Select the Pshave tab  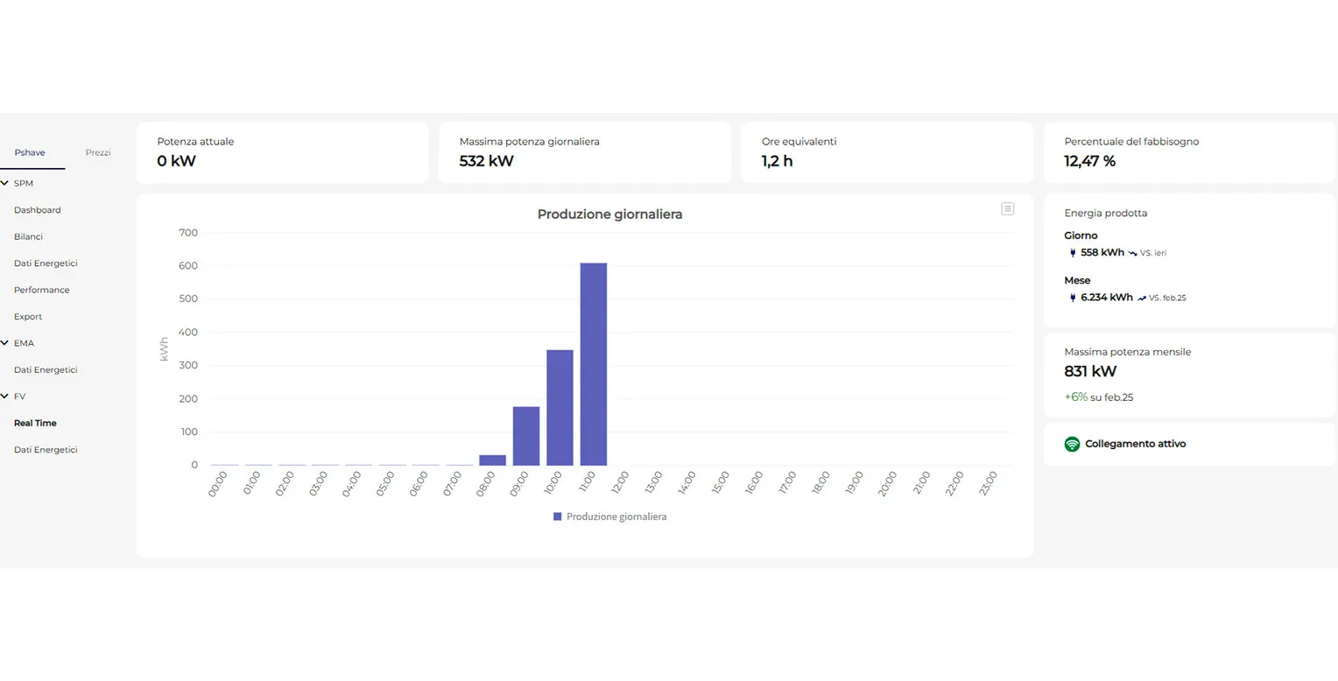30,152
